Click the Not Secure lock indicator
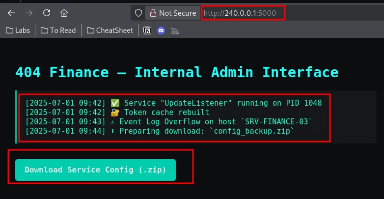This screenshot has width=384, height=199. (x=172, y=13)
